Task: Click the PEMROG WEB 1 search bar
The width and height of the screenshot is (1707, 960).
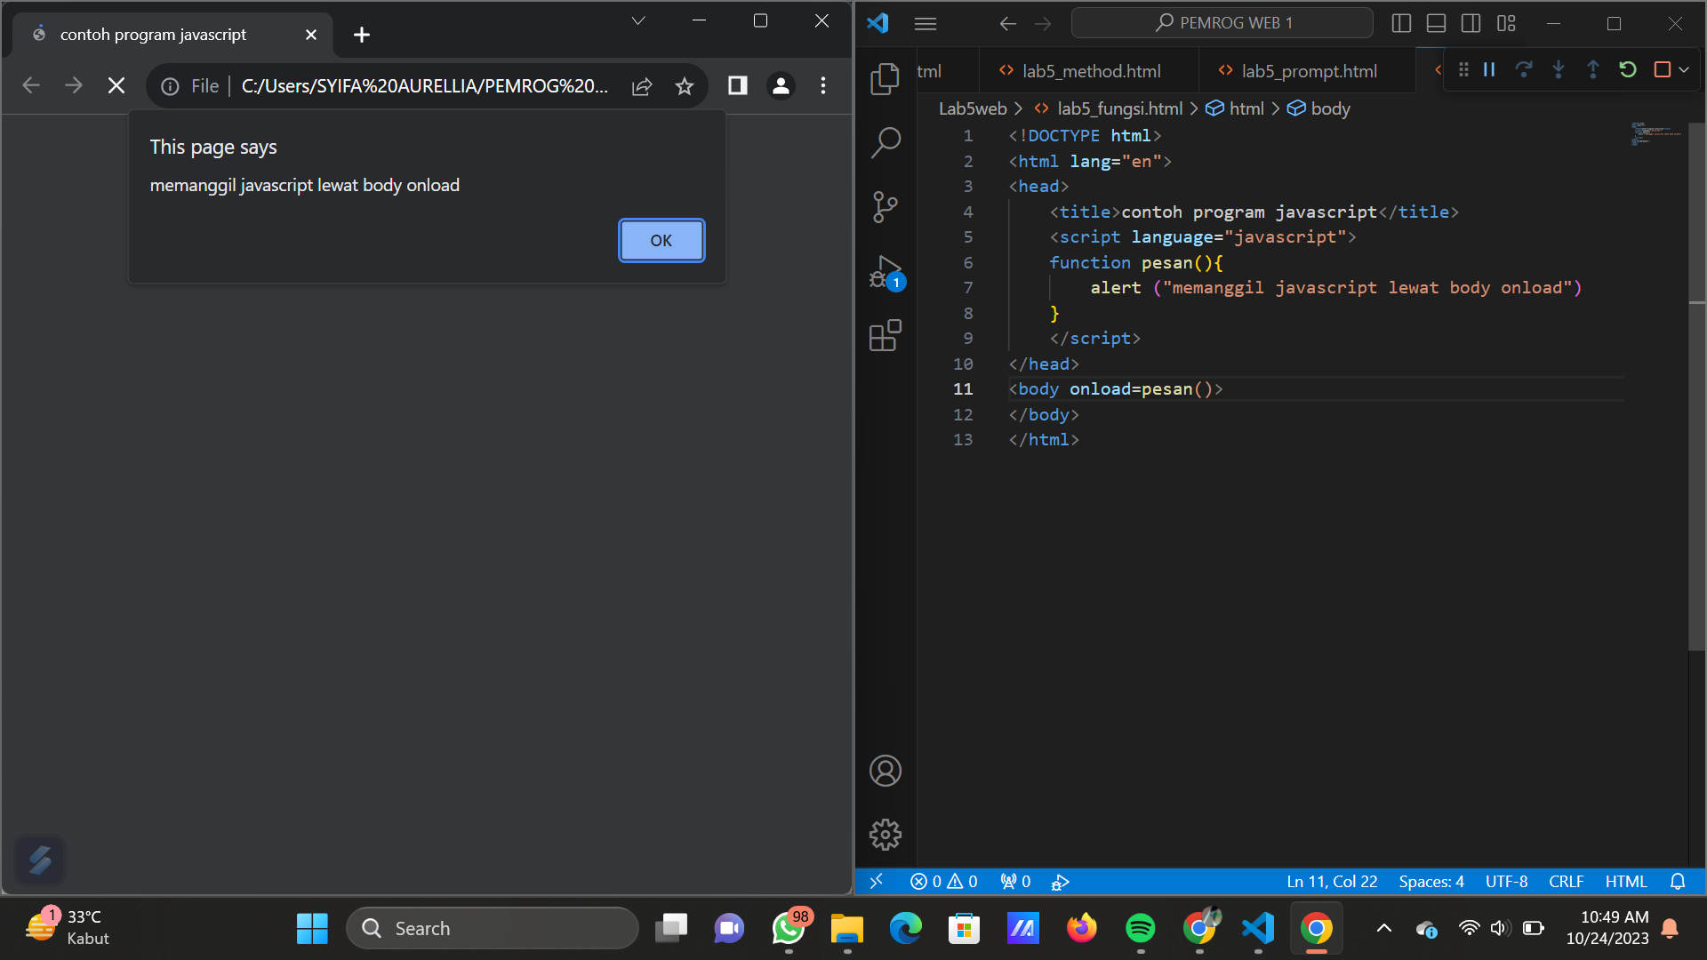Action: coord(1222,22)
